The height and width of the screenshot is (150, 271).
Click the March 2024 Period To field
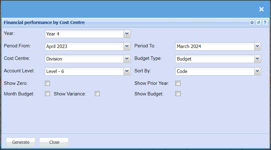pyautogui.click(x=215, y=46)
